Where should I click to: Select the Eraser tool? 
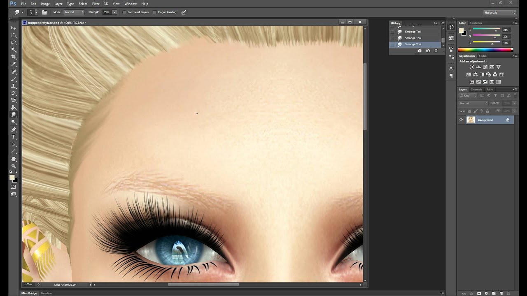tap(14, 100)
